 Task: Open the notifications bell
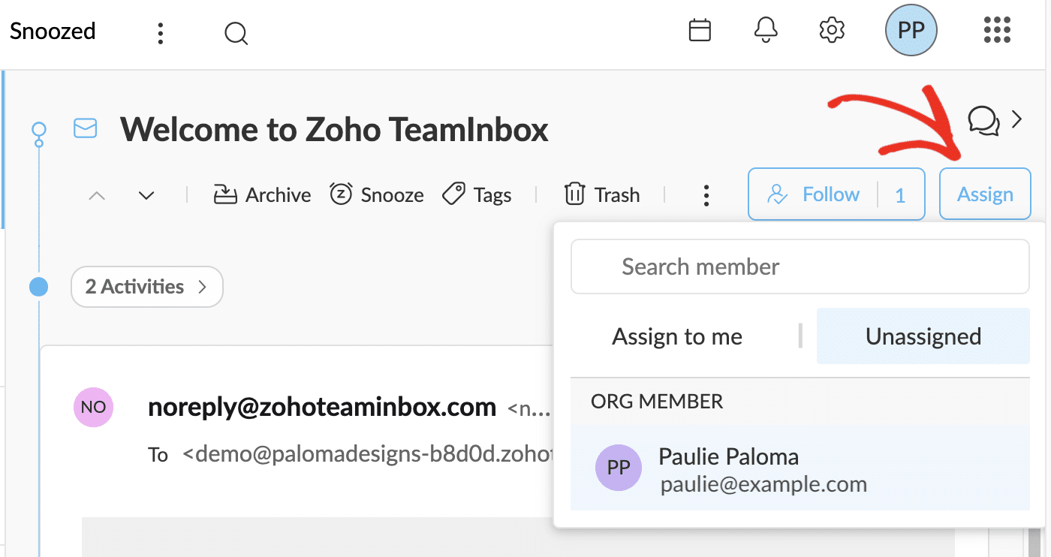point(766,30)
